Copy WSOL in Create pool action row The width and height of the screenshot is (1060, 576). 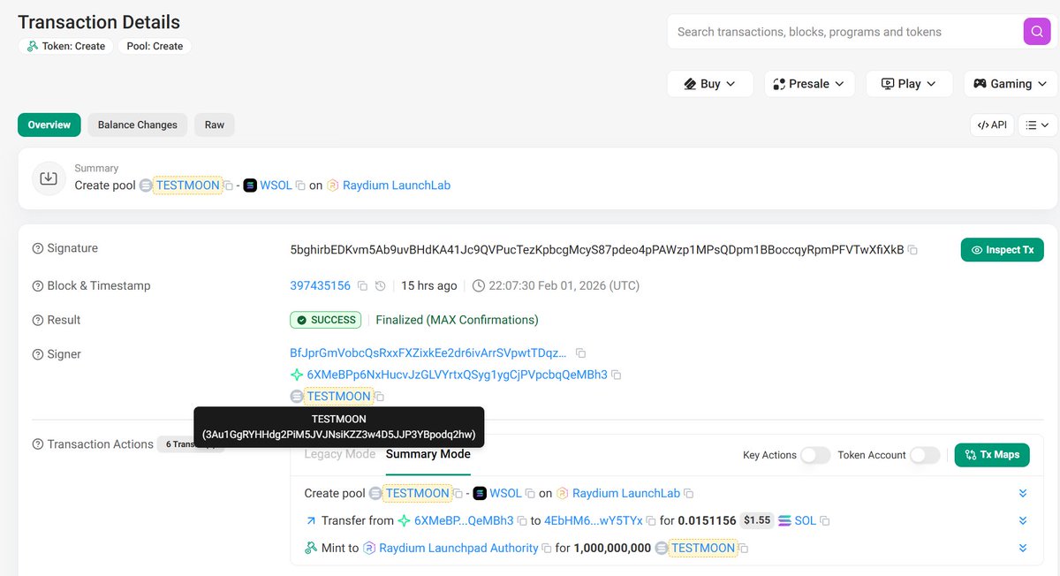530,493
